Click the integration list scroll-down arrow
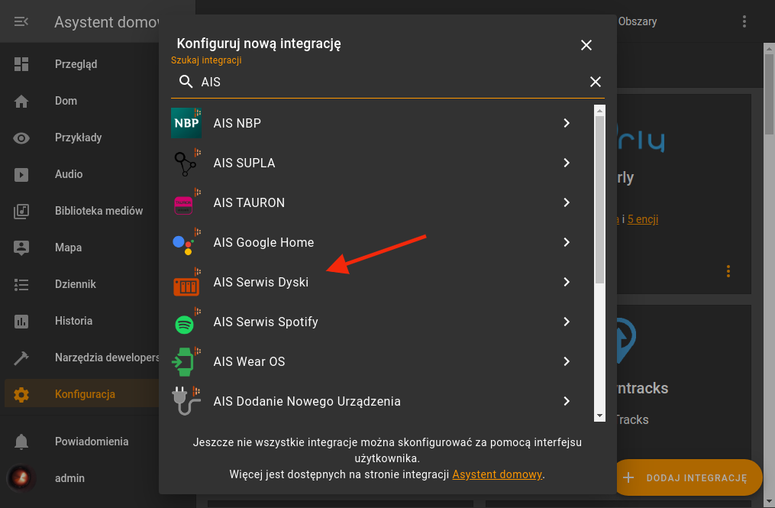 coord(599,416)
